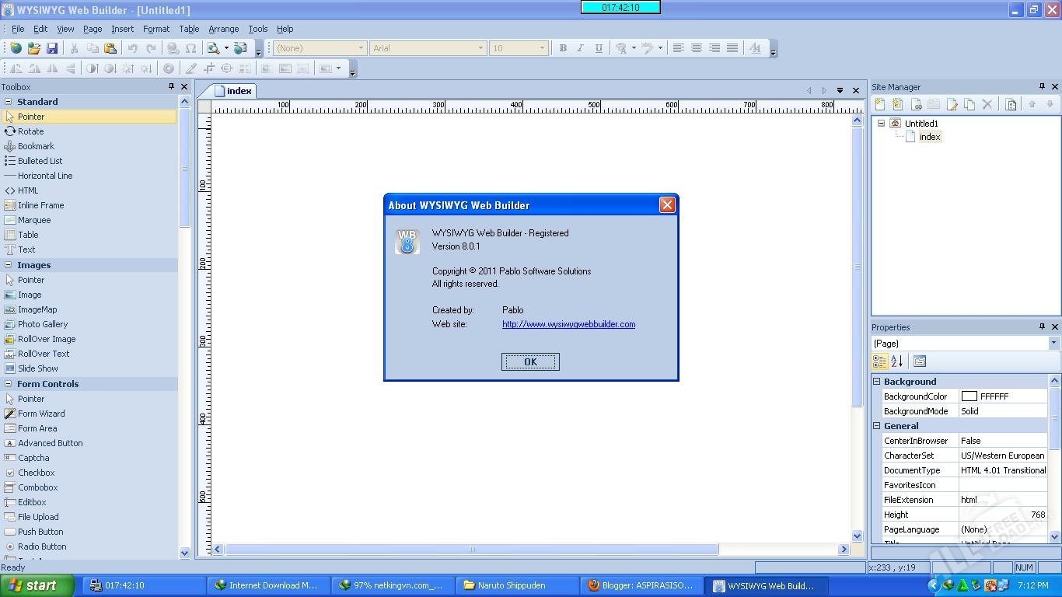Click the BackgroundColor white swatch
Image resolution: width=1062 pixels, height=597 pixels.
[x=969, y=396]
